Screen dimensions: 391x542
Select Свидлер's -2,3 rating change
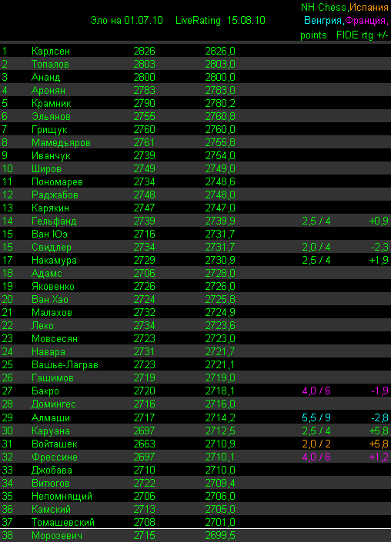pyautogui.click(x=379, y=247)
